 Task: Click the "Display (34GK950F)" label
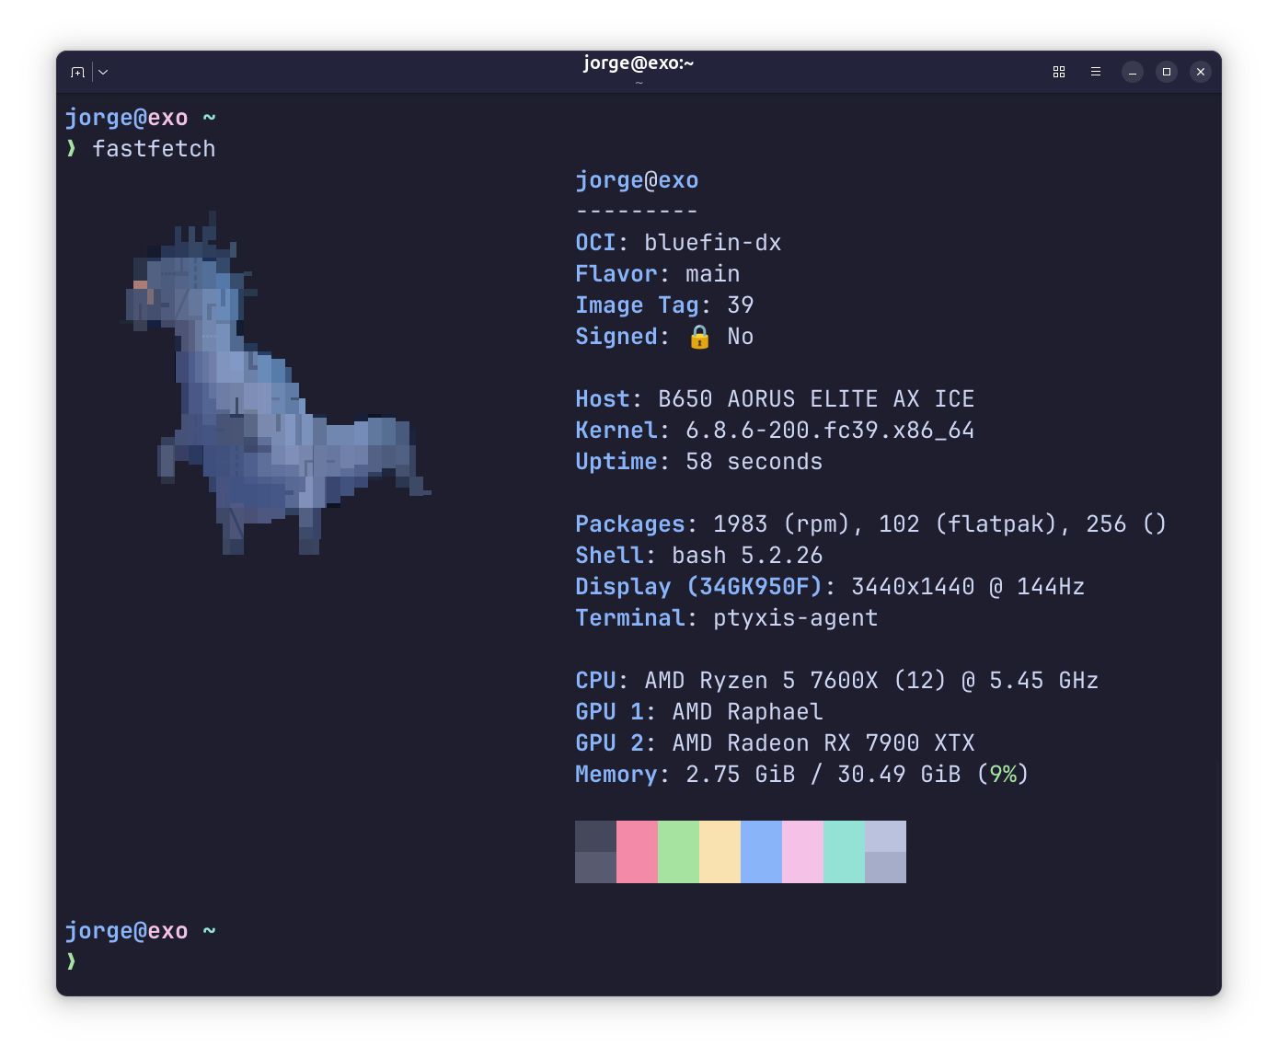point(699,587)
